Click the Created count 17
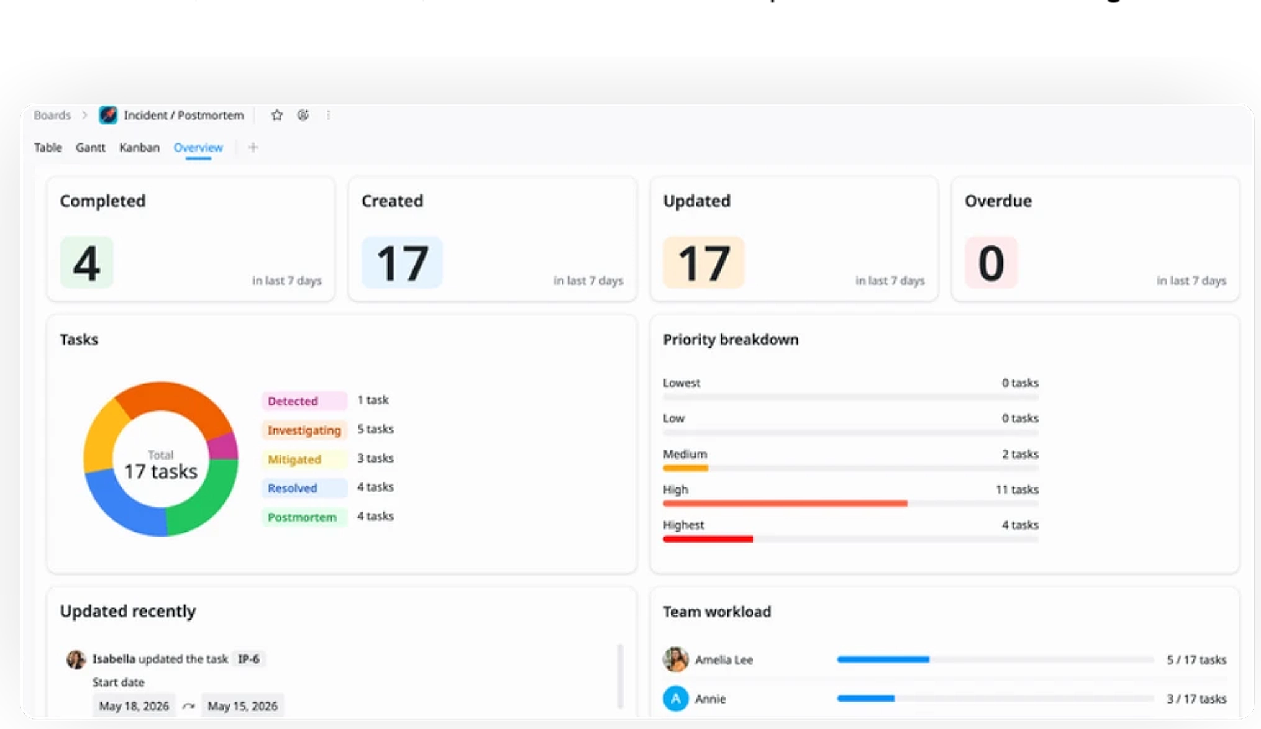The width and height of the screenshot is (1261, 729). tap(402, 262)
